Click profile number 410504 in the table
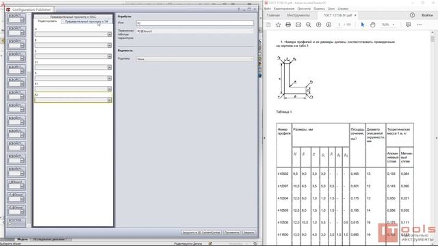This screenshot has width=438, height=246. [283, 198]
